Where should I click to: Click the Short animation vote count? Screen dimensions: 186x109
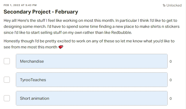pos(171,98)
